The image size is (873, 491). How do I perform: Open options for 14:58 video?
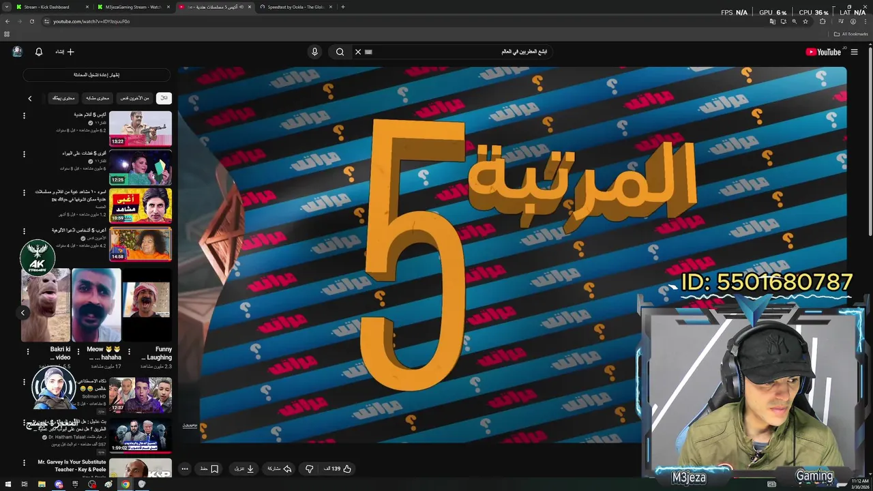24,231
